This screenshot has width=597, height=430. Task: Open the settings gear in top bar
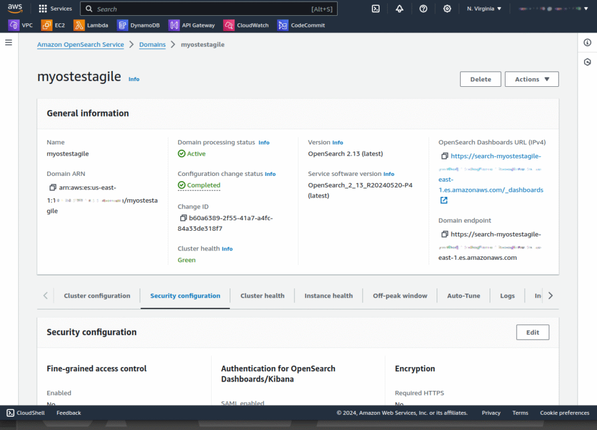447,8
